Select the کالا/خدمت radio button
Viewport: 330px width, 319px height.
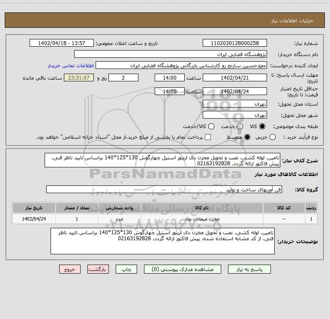pyautogui.click(x=211, y=126)
